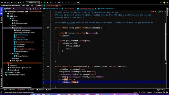
Task: Commit changes with Git check mark
Action: click(65, 3)
